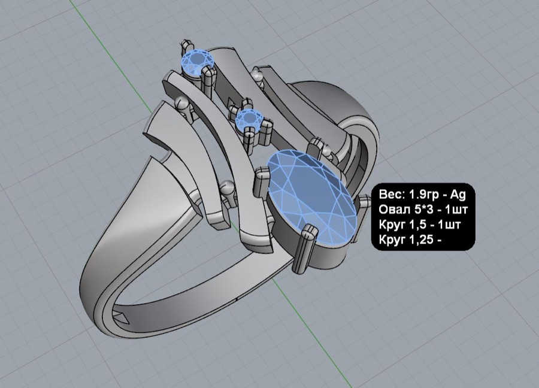
Task: Select the "Овал 5*3 - 1шт" annotation line
Action: [423, 210]
